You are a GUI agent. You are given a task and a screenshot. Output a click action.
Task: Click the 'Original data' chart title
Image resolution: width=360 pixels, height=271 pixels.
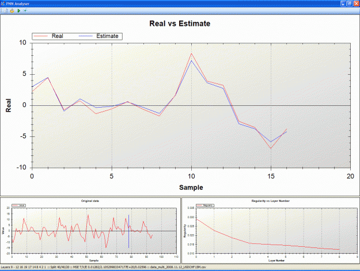point(90,201)
